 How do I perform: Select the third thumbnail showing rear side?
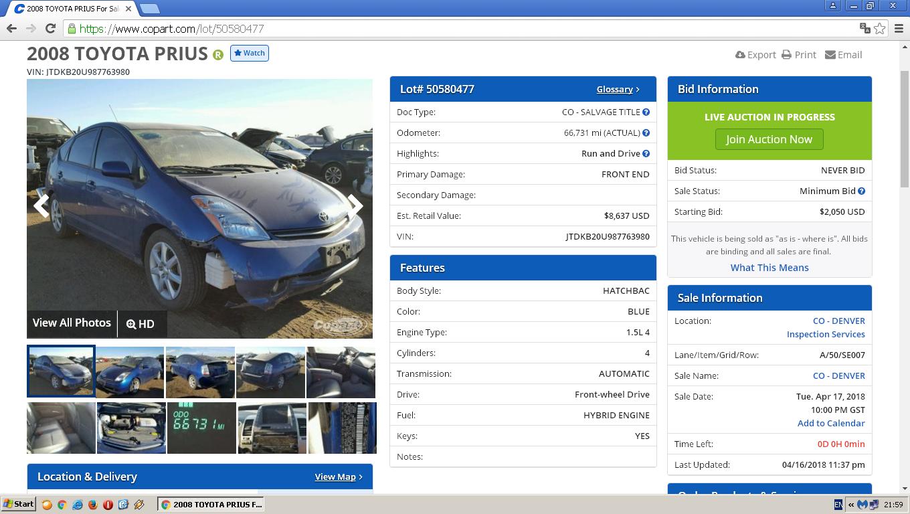[200, 372]
